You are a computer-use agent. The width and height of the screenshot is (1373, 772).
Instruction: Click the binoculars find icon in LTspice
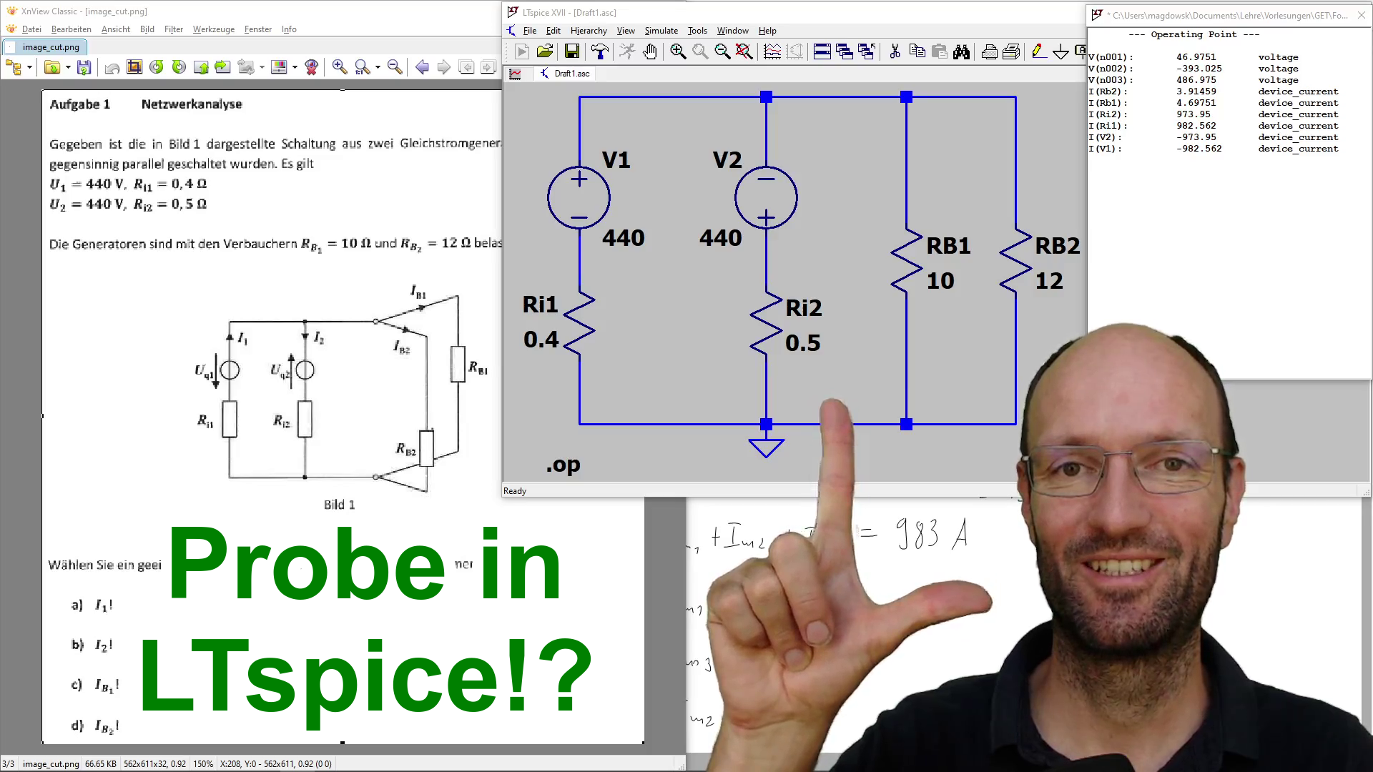coord(961,51)
